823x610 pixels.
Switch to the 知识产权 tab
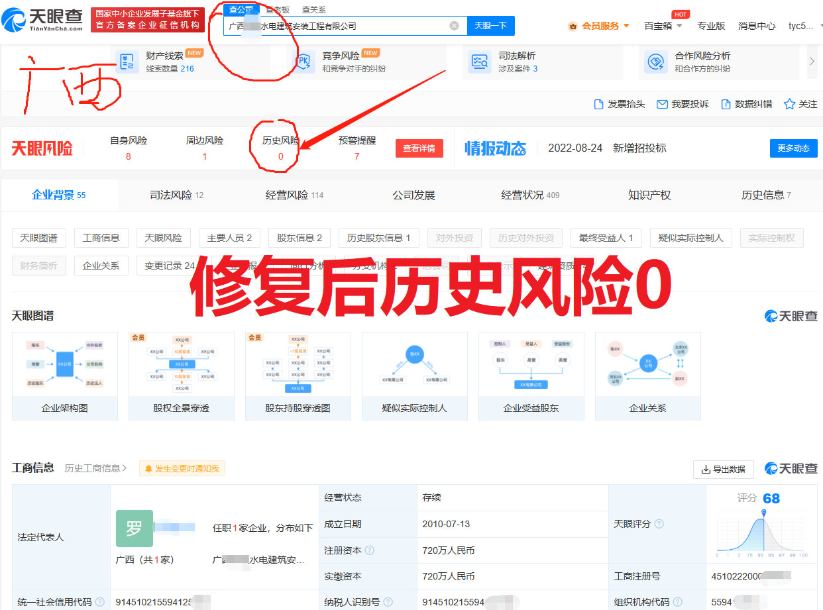pos(649,195)
